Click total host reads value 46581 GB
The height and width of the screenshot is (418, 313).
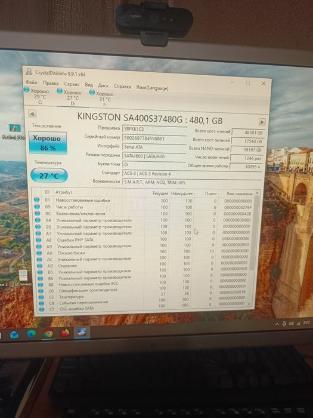[248, 133]
